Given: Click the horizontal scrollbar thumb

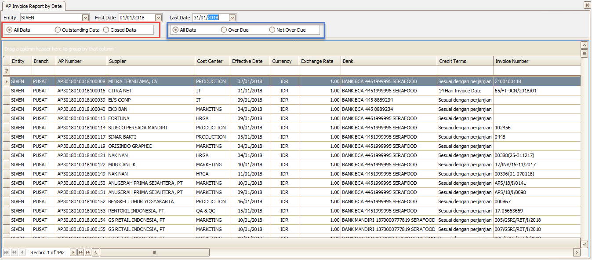Looking at the screenshot, I should pyautogui.click(x=154, y=253).
